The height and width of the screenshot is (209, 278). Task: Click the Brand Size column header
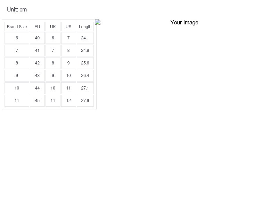tap(17, 27)
